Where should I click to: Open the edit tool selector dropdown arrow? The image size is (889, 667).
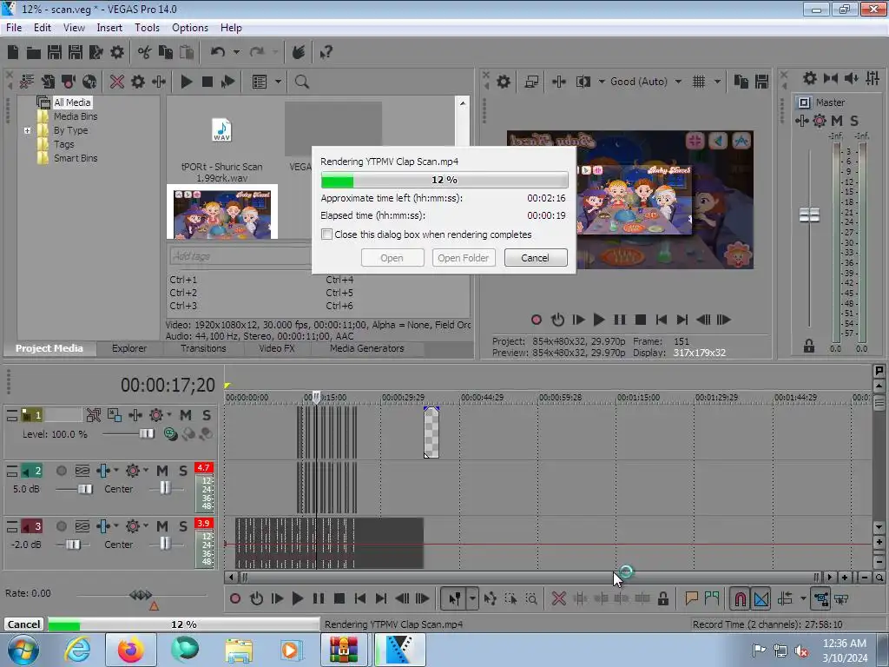click(x=471, y=598)
